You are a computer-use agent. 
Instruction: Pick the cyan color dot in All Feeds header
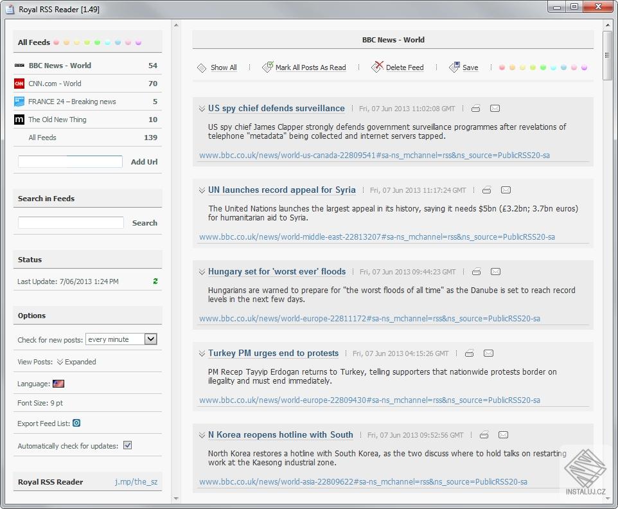pyautogui.click(x=107, y=42)
